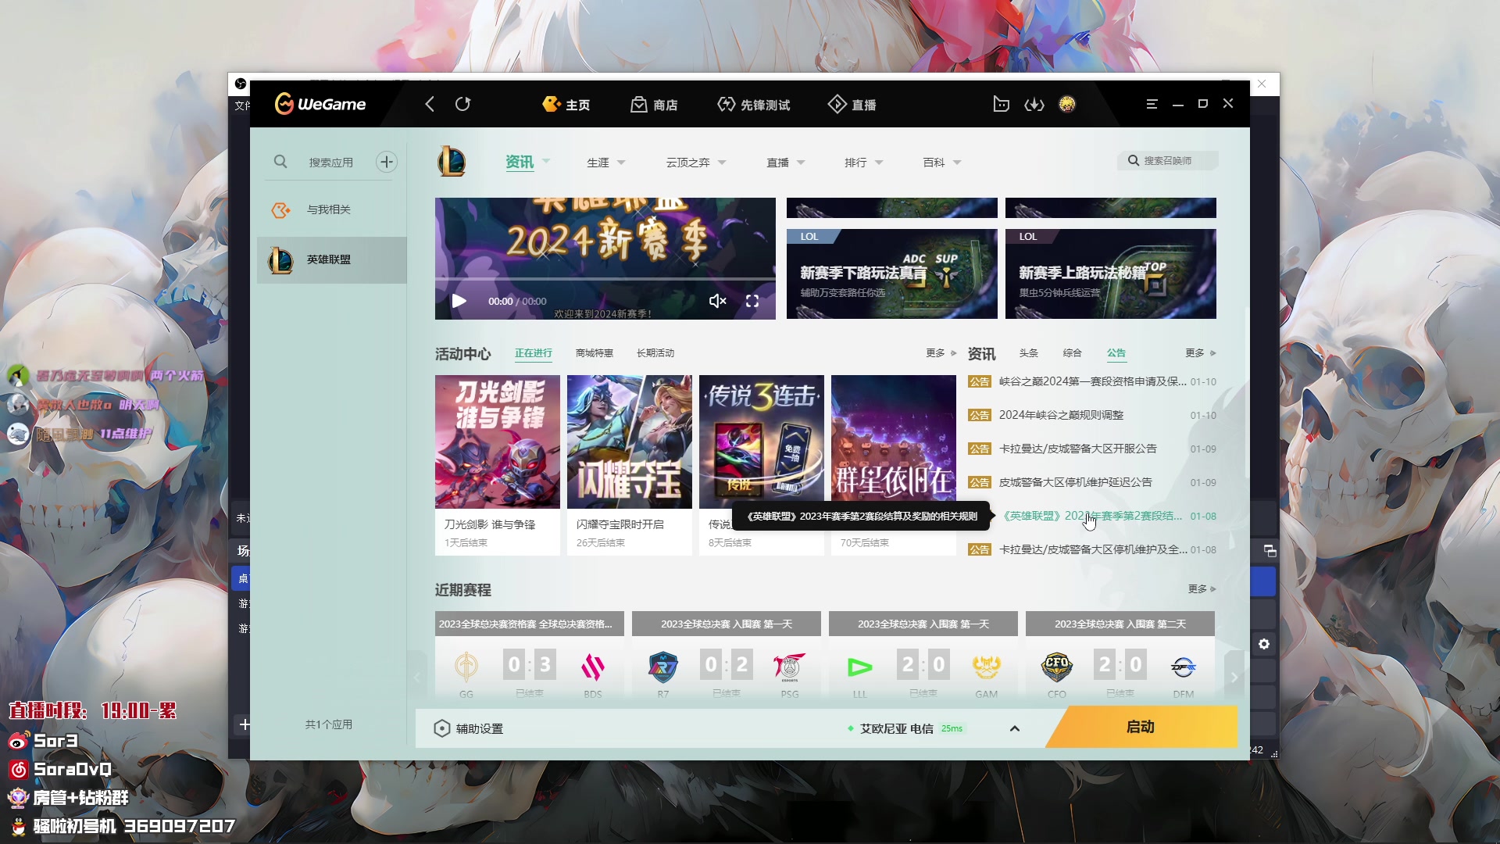Open the user avatar profile

point(1067,104)
